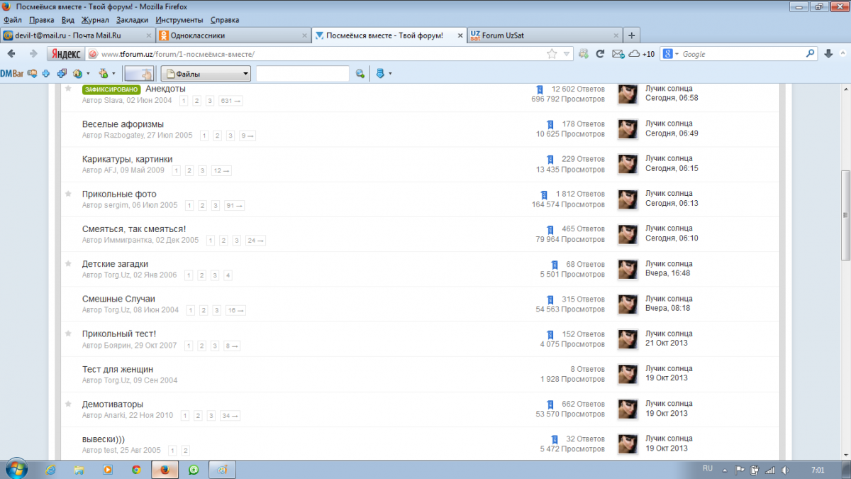Open the Веселые афоризмы topic
851x479 pixels.
[x=123, y=124]
